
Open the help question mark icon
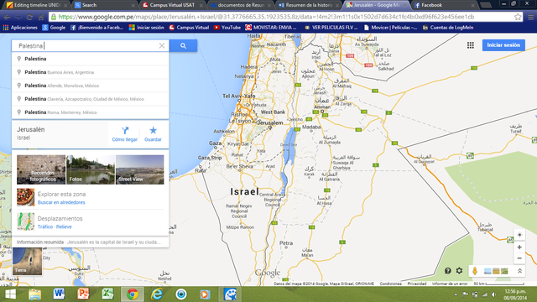pos(447,271)
